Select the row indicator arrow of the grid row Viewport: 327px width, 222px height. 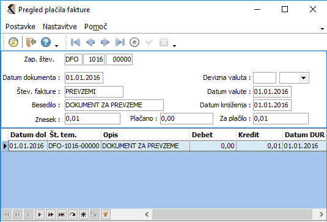tap(5, 146)
